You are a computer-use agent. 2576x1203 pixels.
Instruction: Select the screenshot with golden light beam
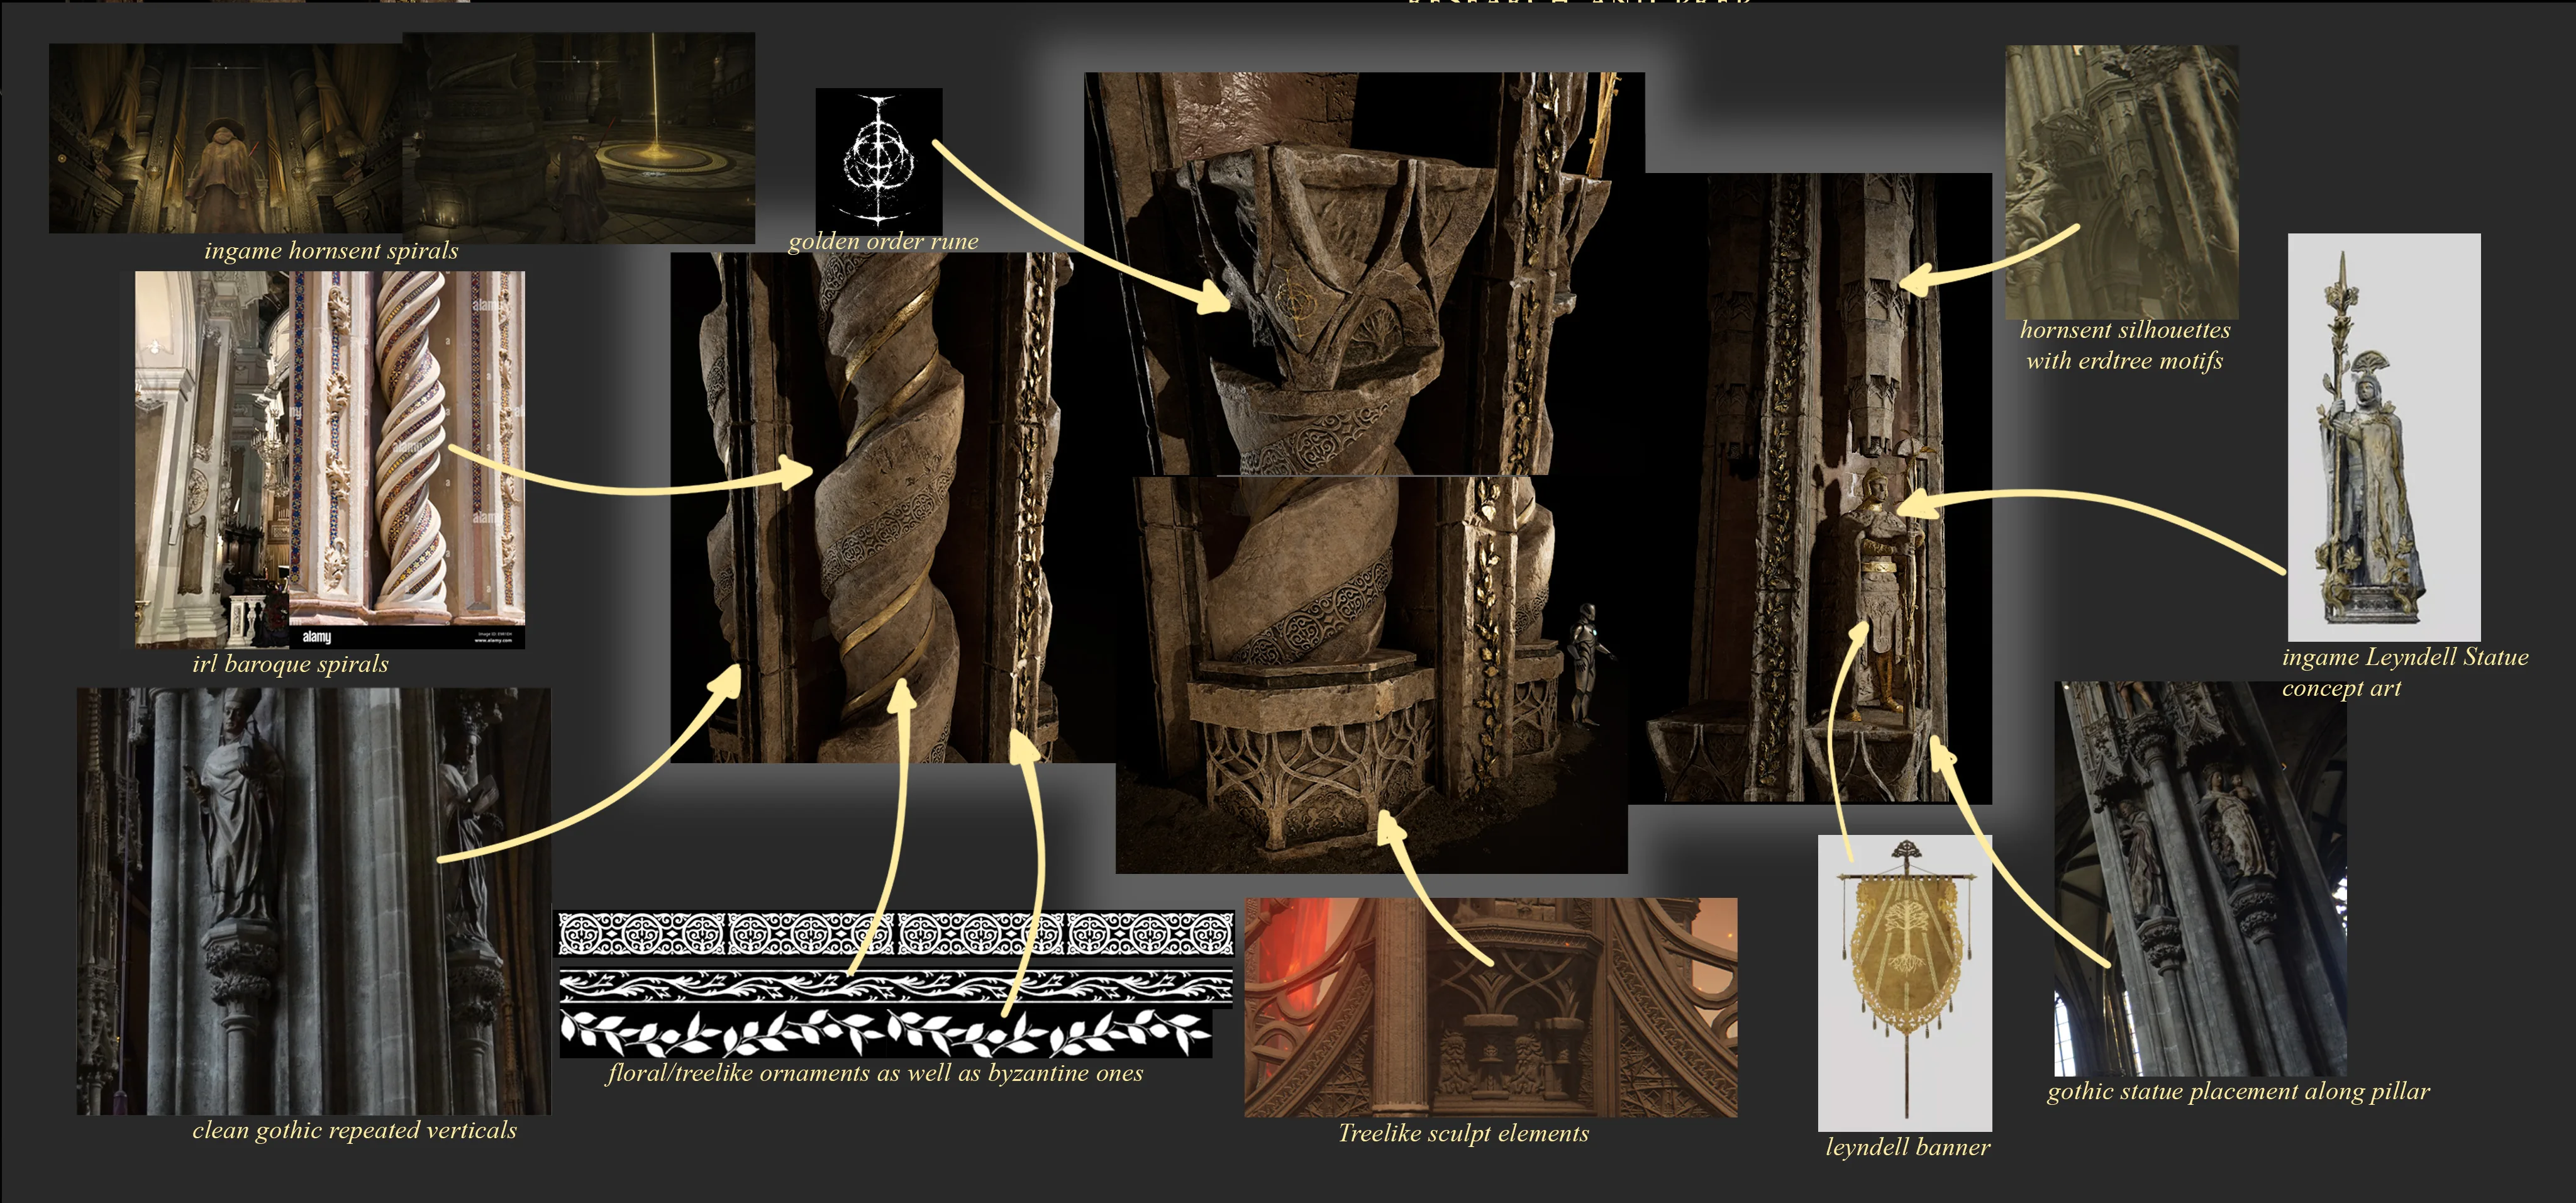click(579, 137)
